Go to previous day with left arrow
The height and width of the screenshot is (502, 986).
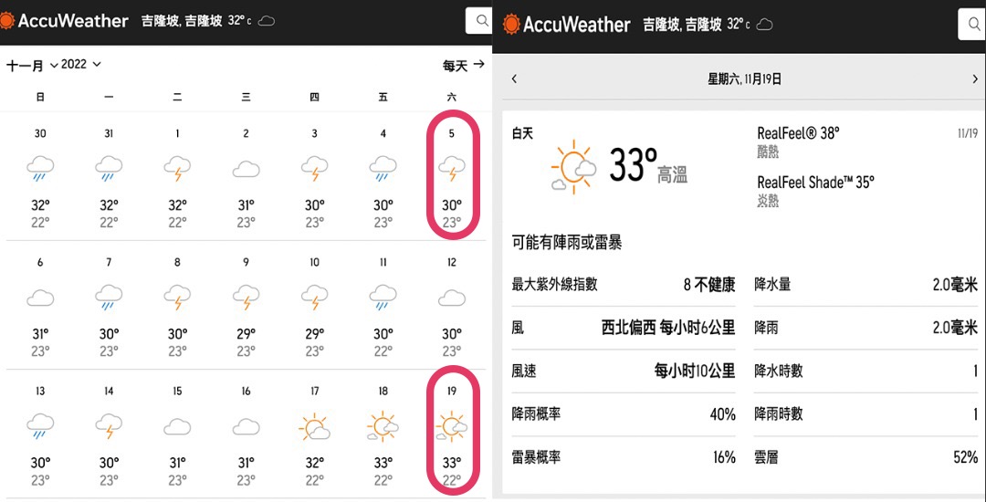514,79
